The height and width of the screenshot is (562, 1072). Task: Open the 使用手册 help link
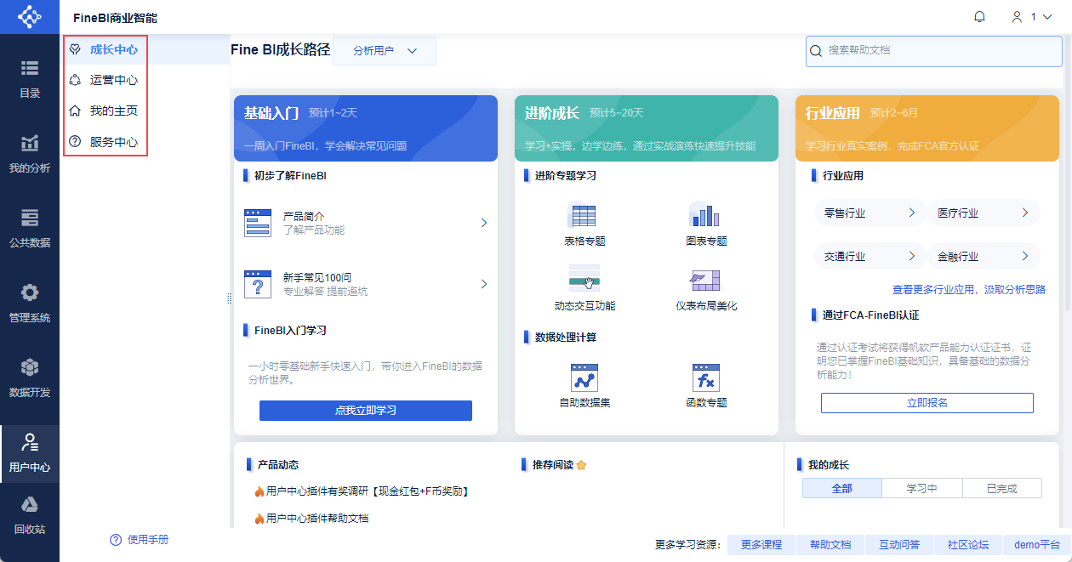140,540
